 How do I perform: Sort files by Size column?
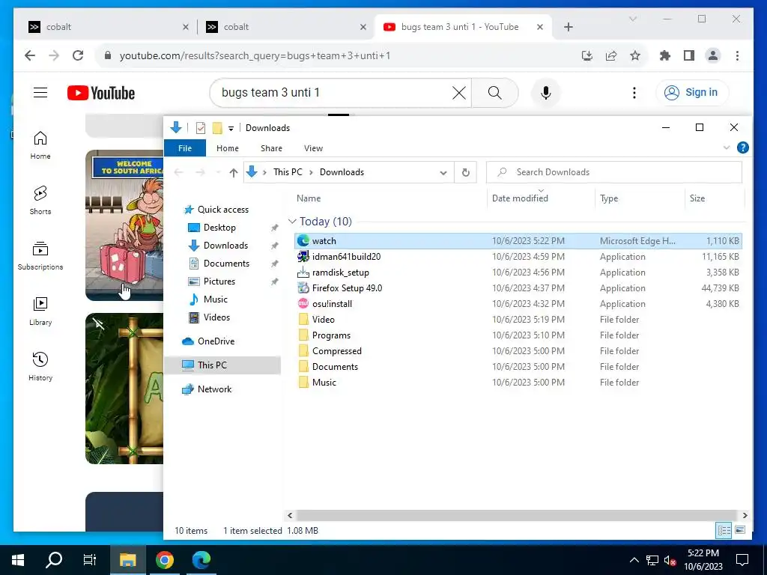click(x=697, y=198)
